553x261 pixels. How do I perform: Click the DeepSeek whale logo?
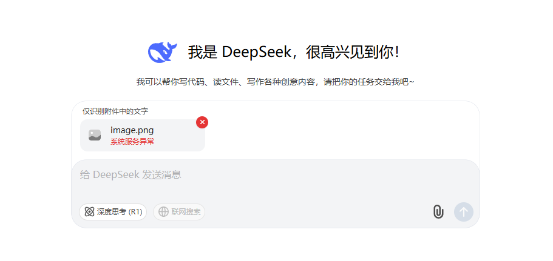(x=162, y=53)
